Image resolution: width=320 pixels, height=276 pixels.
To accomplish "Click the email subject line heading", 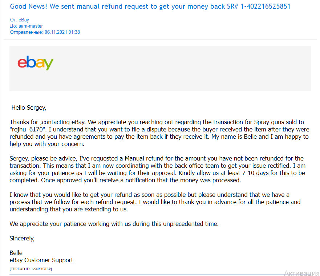I will [x=150, y=6].
